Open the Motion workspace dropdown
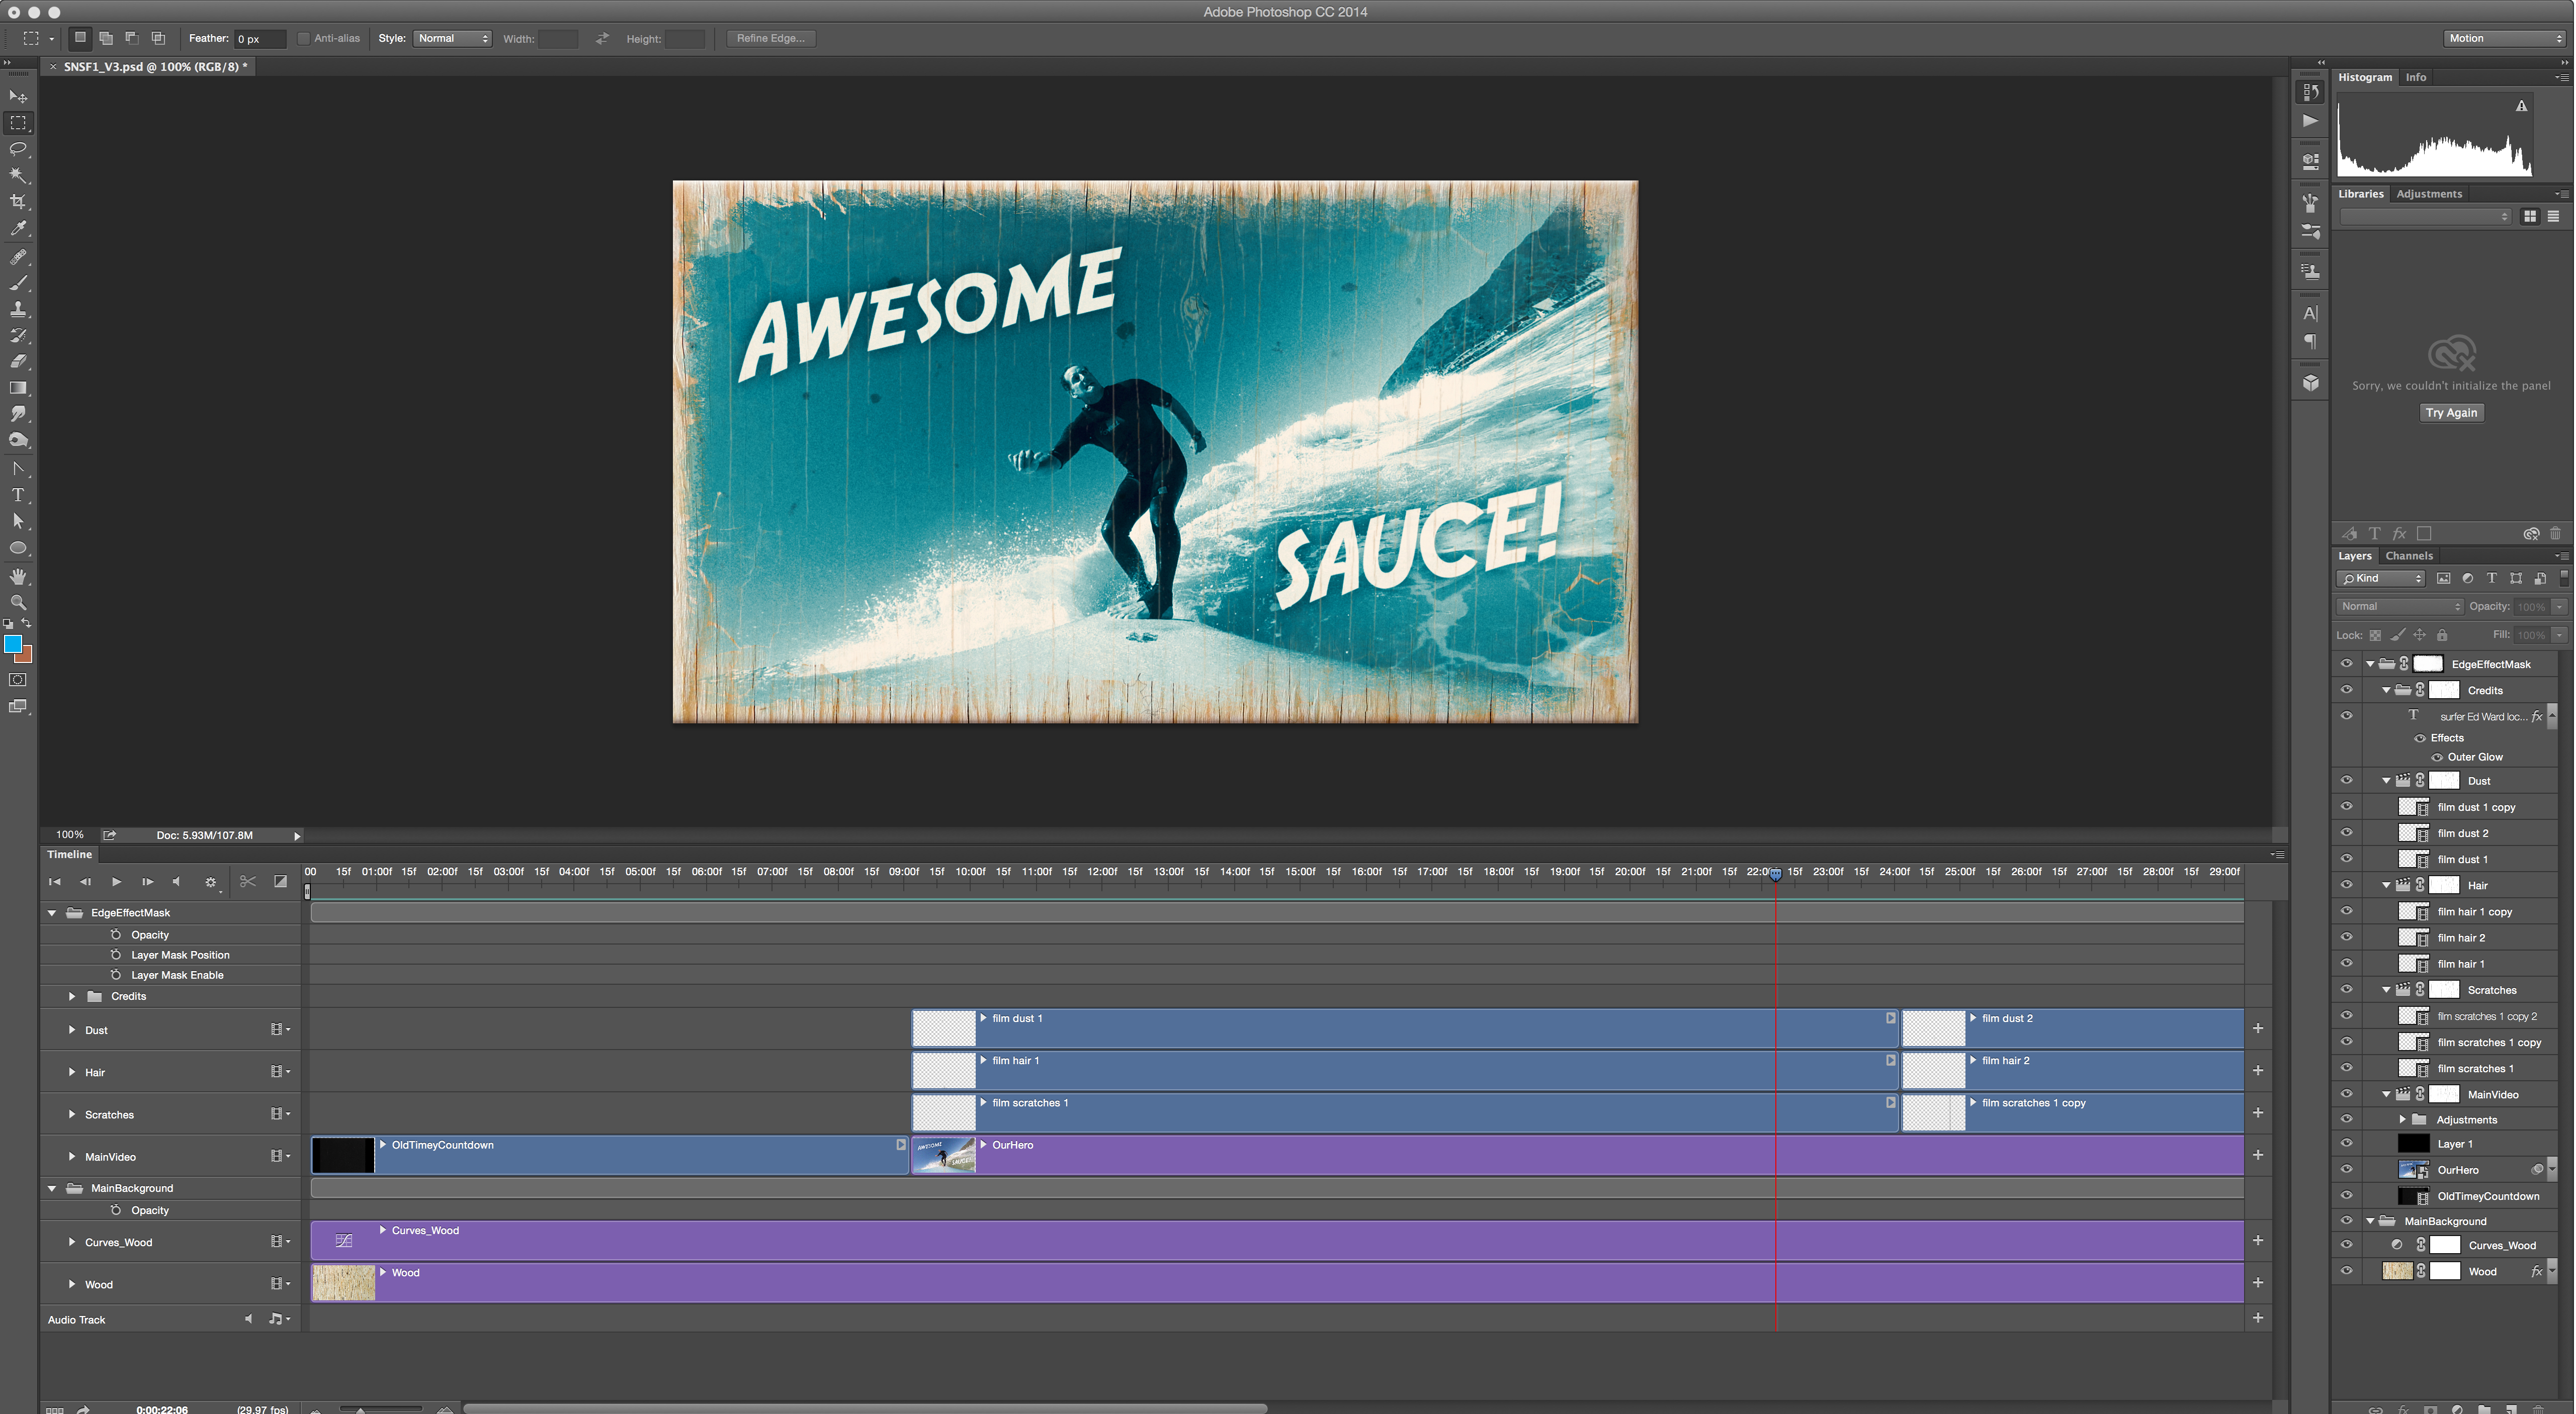Viewport: 2576px width, 1414px height. (x=2504, y=39)
